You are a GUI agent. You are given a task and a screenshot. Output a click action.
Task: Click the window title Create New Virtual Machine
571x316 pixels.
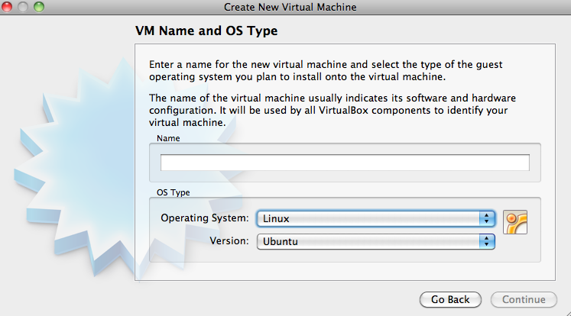[x=290, y=7]
